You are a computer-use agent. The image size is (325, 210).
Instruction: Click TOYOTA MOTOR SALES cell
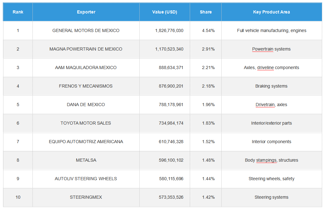tap(86, 123)
